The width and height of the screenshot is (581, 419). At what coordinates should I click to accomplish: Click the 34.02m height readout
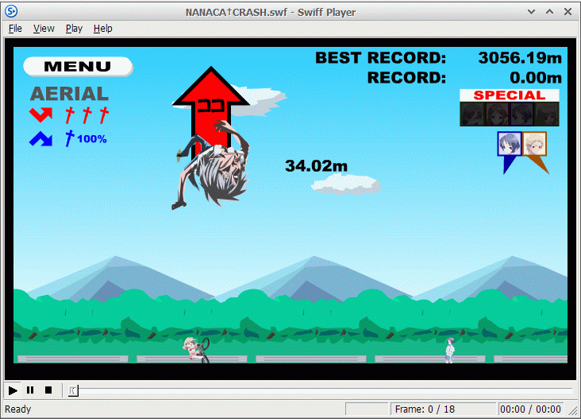tap(316, 166)
